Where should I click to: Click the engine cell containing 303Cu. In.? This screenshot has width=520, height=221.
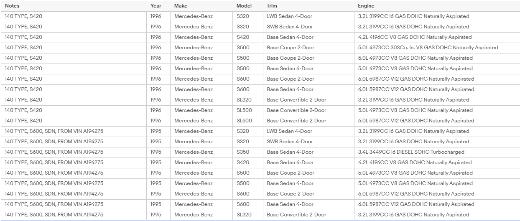click(437, 48)
